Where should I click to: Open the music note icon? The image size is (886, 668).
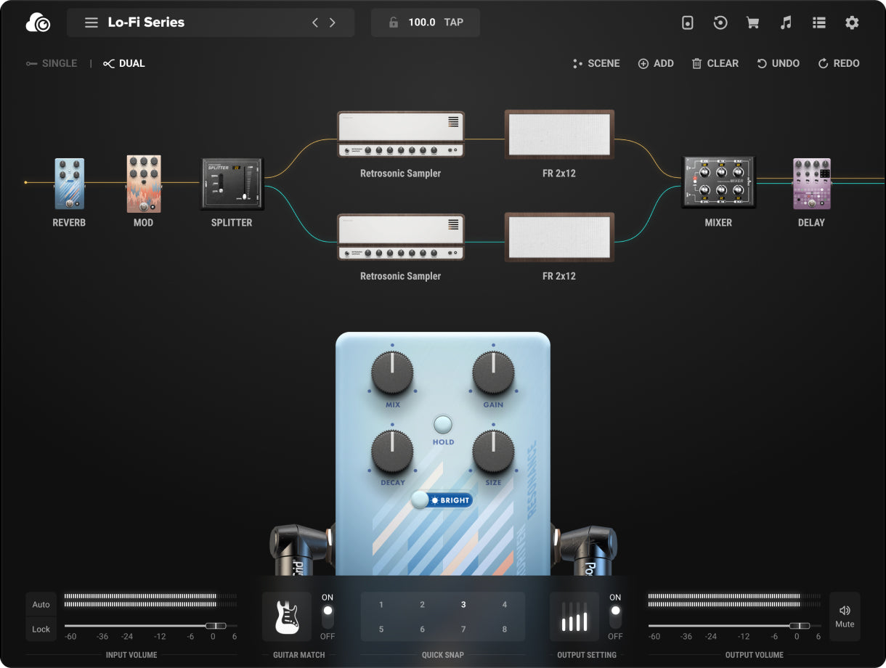point(786,23)
